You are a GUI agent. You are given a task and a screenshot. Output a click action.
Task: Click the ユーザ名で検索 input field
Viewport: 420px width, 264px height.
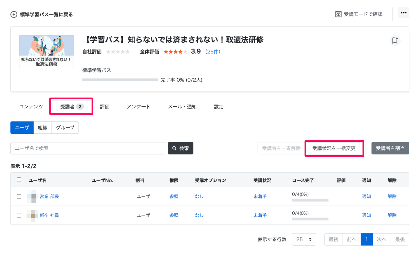[x=88, y=148]
